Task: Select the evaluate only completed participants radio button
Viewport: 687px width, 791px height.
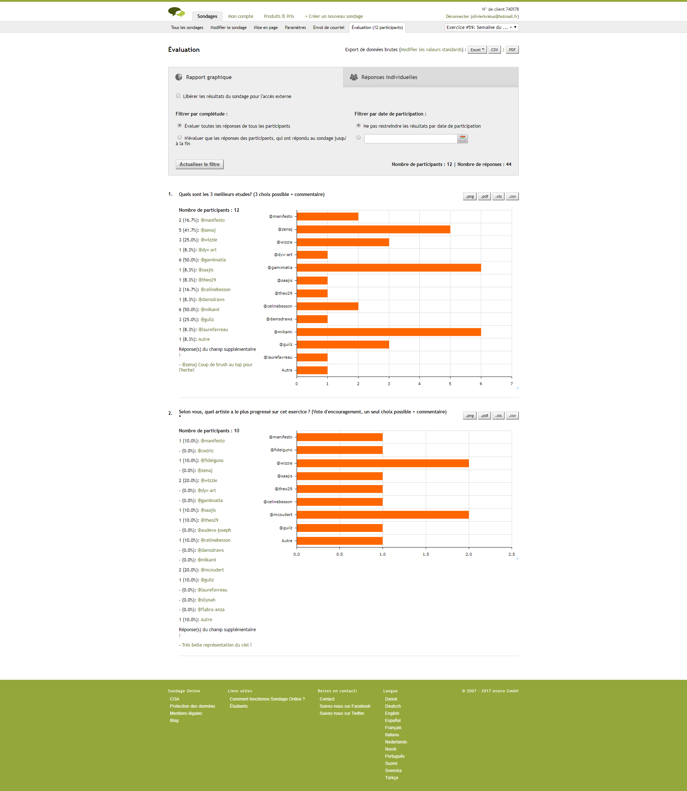Action: tap(179, 138)
